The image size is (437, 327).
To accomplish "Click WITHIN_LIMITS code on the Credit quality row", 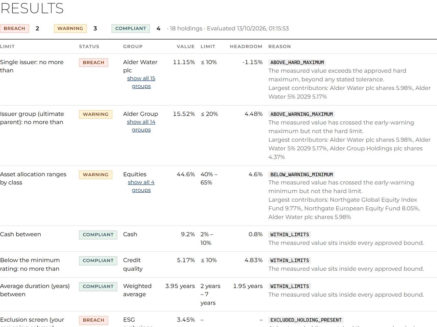I will 290,261.
